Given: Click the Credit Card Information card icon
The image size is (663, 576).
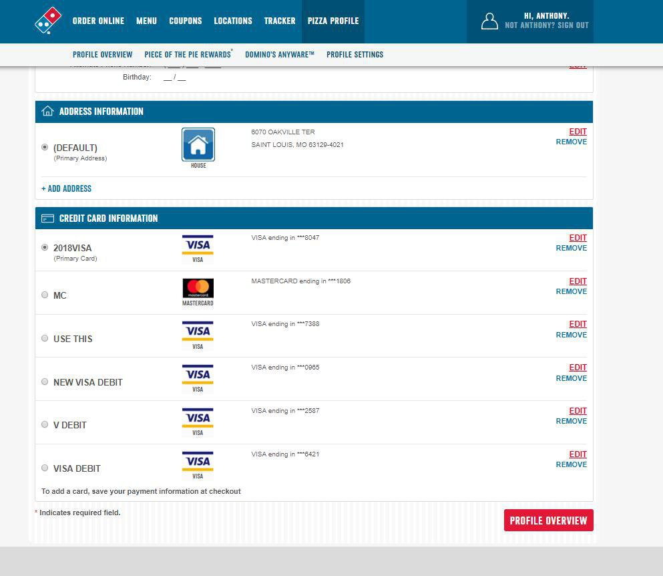Looking at the screenshot, I should point(48,219).
